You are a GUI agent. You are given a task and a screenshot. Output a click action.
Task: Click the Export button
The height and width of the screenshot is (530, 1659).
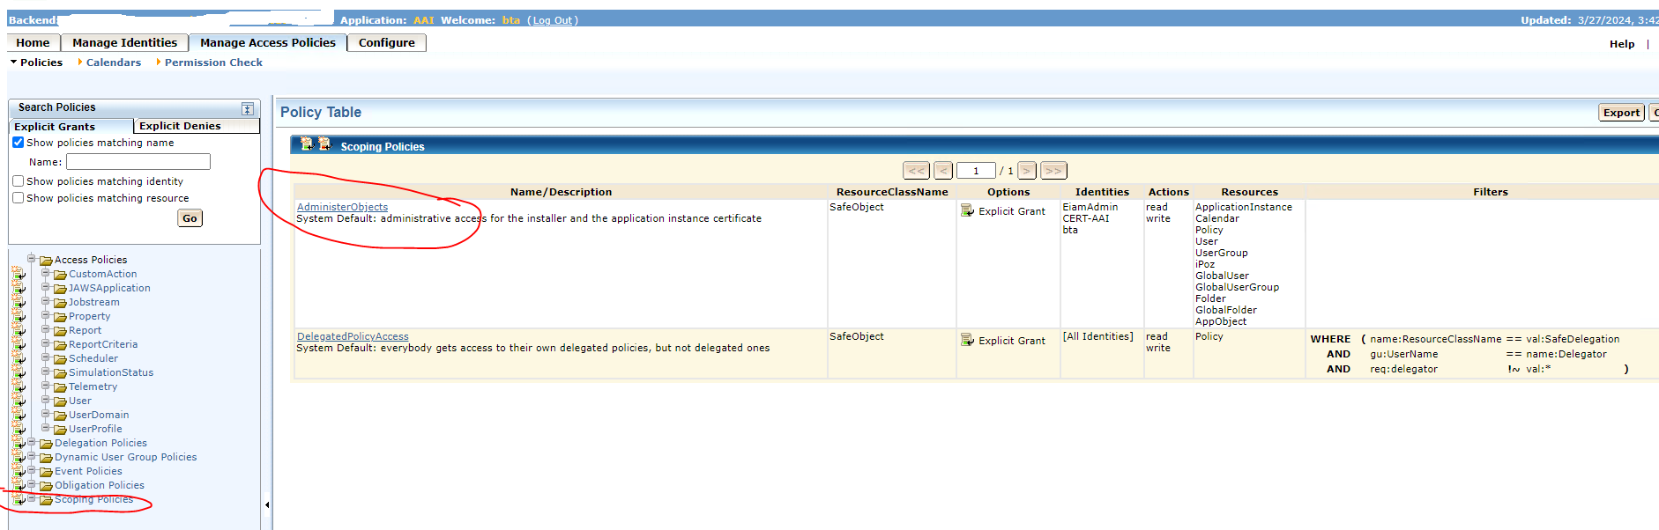[1621, 113]
